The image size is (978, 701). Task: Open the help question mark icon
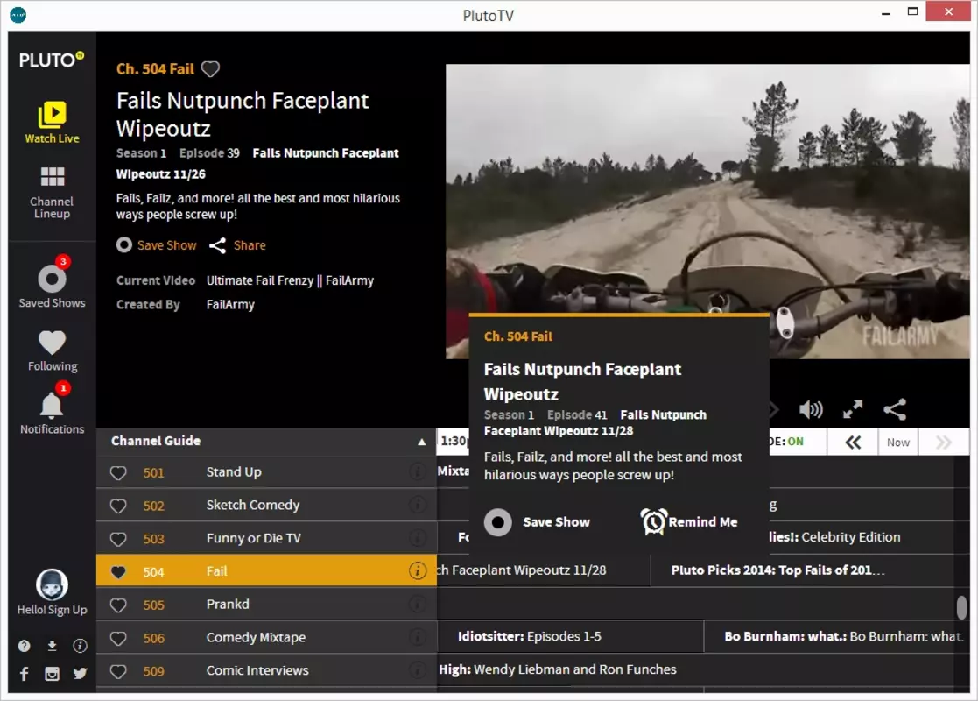(24, 646)
